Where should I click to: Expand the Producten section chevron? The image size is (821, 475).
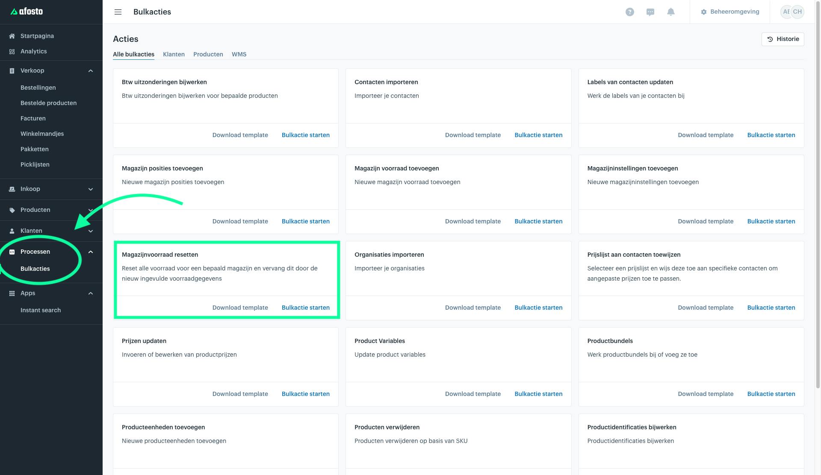point(91,210)
